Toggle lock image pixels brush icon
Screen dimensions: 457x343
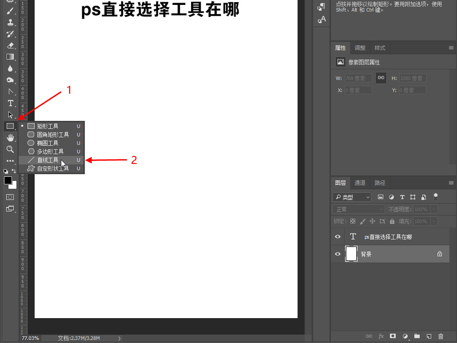(362, 221)
